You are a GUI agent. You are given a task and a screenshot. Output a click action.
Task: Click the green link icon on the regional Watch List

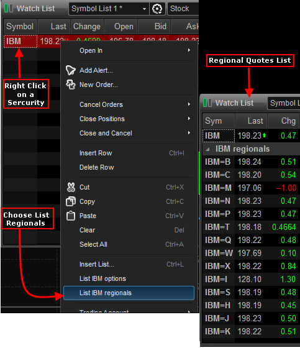coord(207,103)
